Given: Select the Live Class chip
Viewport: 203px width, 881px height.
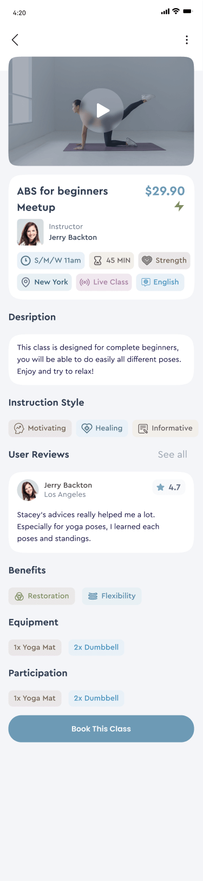Looking at the screenshot, I should pyautogui.click(x=104, y=282).
